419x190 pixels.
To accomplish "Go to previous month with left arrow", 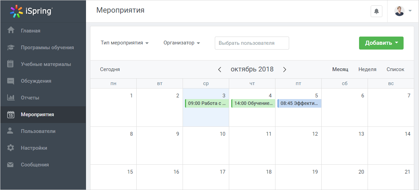I will pyautogui.click(x=220, y=69).
